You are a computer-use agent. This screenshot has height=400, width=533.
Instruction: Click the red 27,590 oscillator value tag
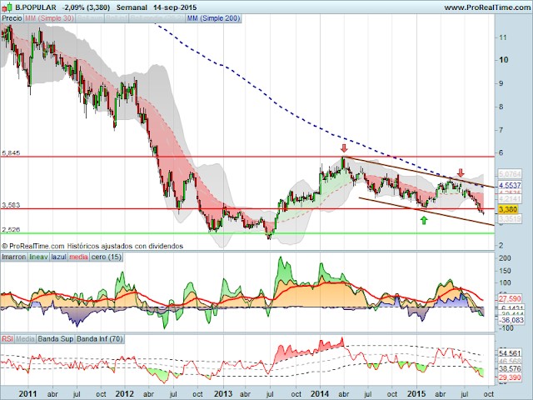510,299
